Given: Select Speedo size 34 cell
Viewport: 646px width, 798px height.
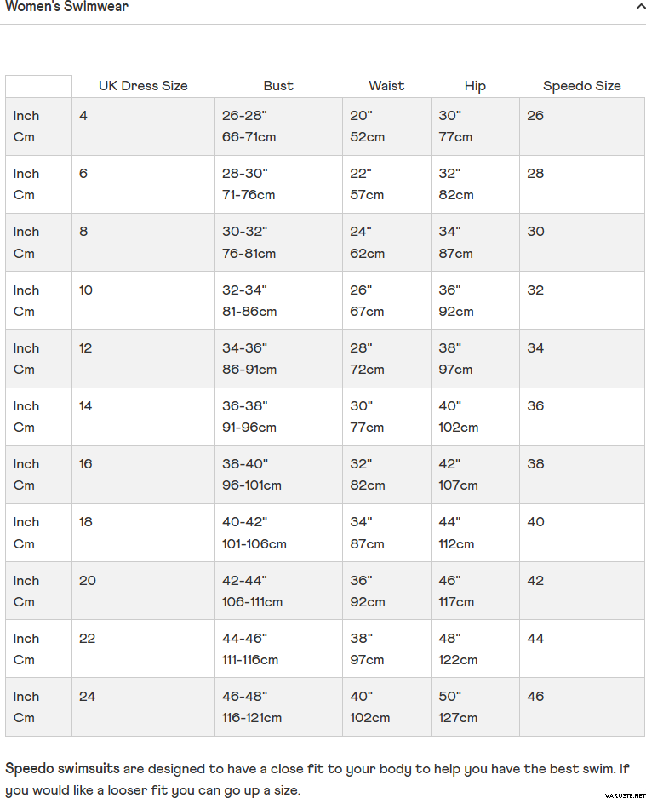Looking at the screenshot, I should click(582, 359).
